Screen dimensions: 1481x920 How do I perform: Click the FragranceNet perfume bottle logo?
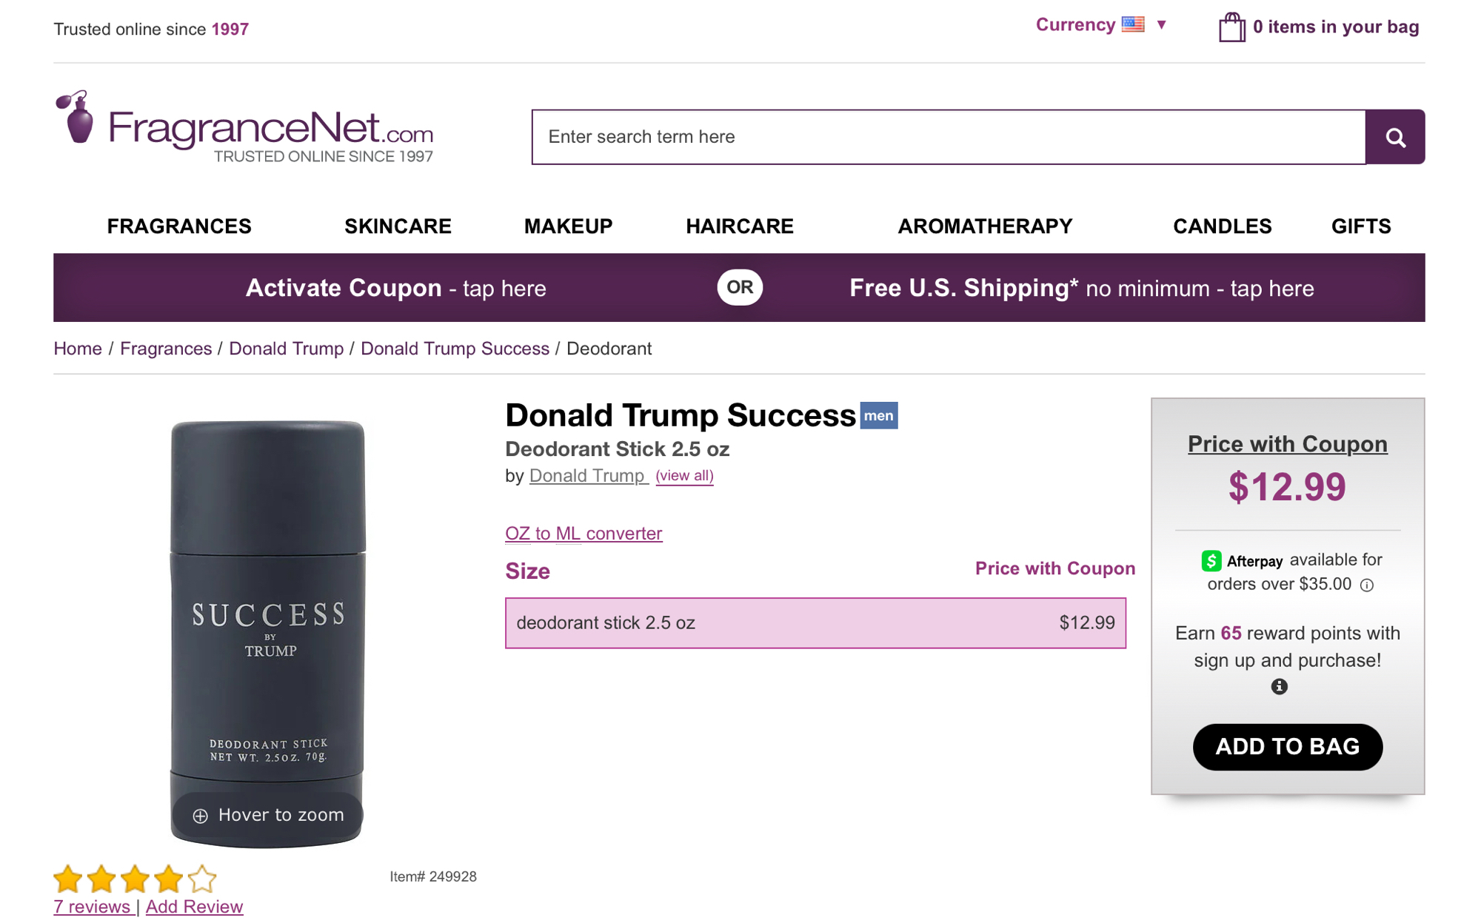[76, 118]
